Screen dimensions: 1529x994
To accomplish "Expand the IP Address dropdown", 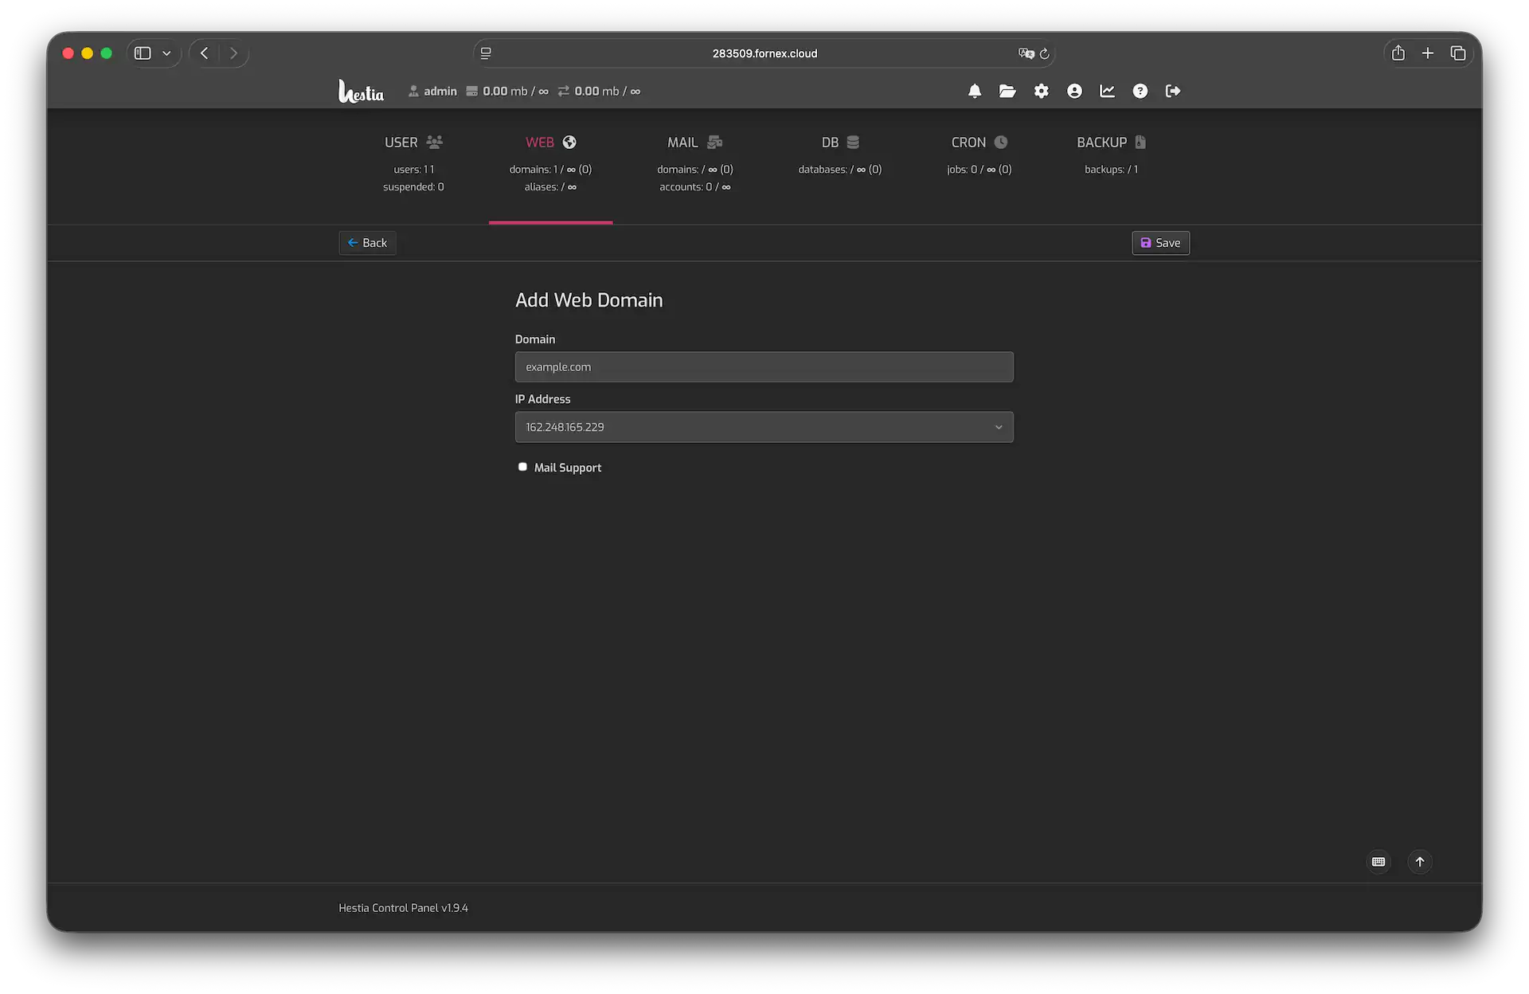I will pyautogui.click(x=764, y=427).
